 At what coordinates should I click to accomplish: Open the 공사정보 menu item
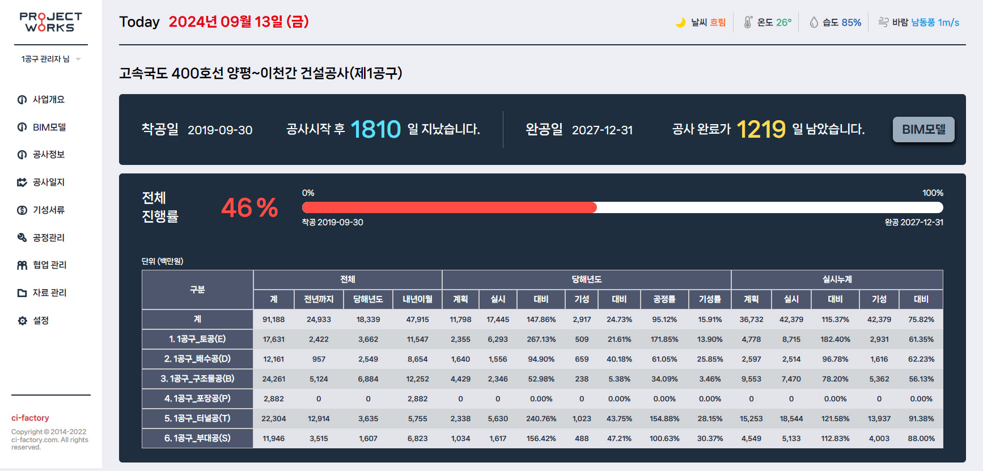click(x=49, y=155)
